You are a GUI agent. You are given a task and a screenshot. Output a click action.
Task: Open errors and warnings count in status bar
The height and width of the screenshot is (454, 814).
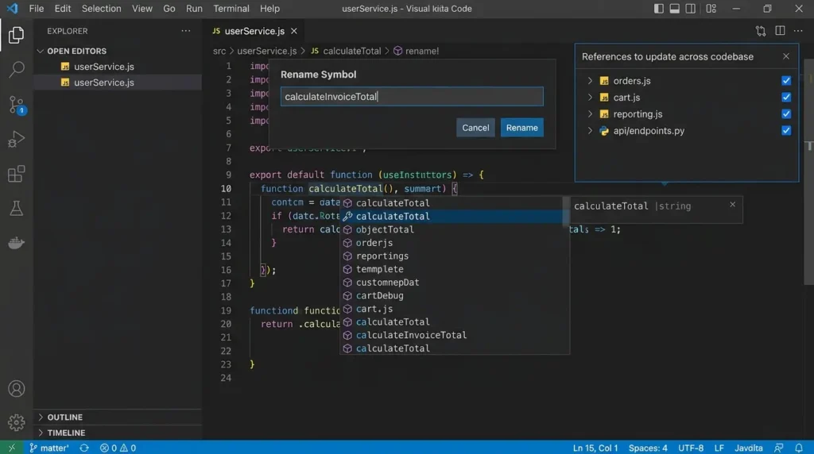click(118, 448)
